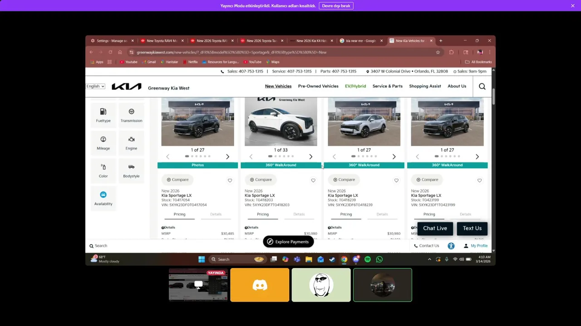581x326 pixels.
Task: Disable streamer mode with Devre dışı bırak
Action: point(336,6)
